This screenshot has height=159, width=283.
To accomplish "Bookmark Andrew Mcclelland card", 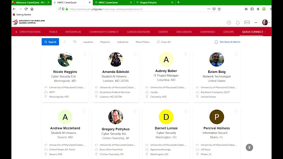I will coord(85,111).
